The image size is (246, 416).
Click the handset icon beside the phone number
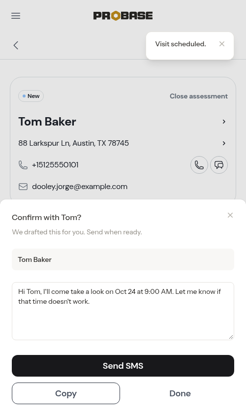[23, 165]
